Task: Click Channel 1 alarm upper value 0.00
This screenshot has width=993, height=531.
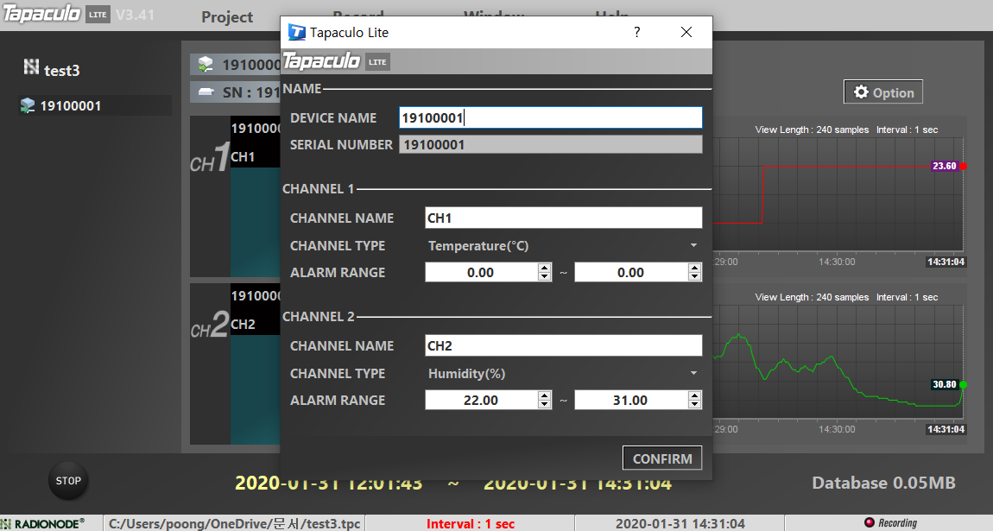Action: pos(631,272)
